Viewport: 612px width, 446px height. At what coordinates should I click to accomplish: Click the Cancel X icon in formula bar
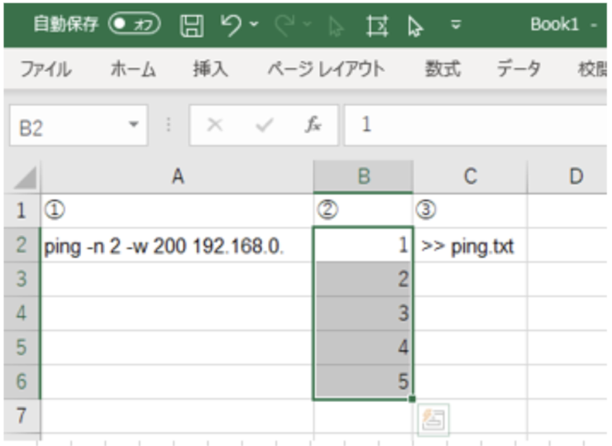(x=215, y=125)
